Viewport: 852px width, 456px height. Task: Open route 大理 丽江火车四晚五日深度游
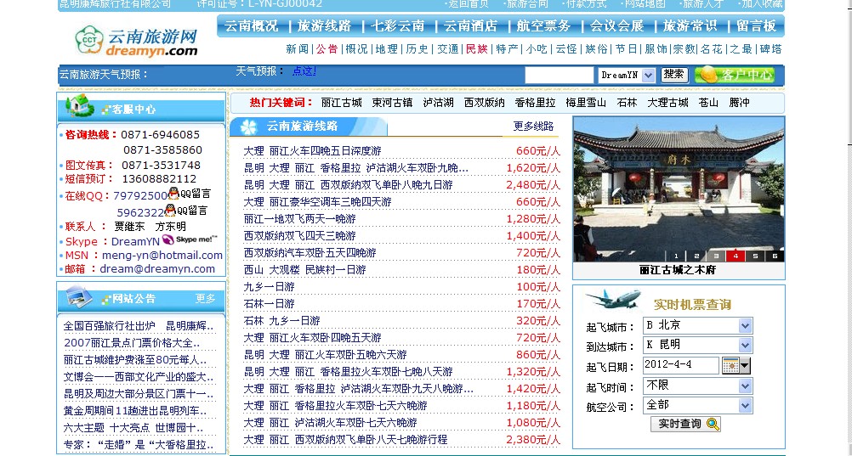tap(312, 151)
